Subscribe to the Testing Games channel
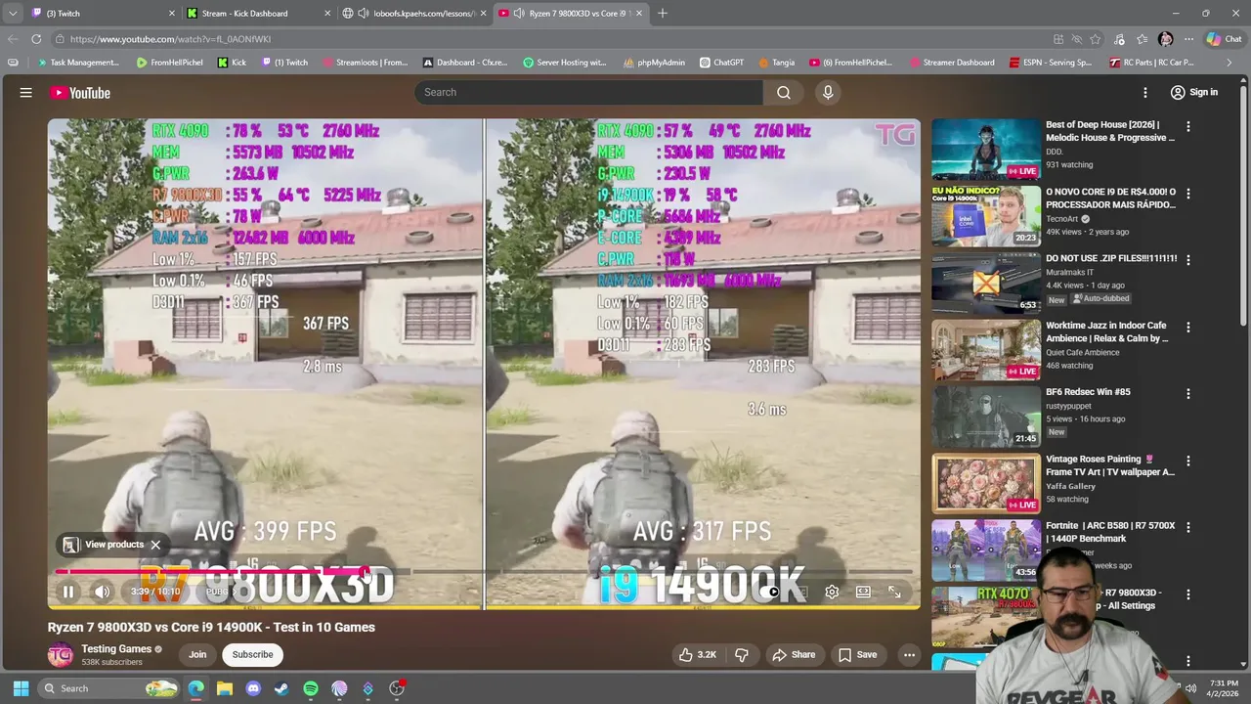 coord(252,655)
